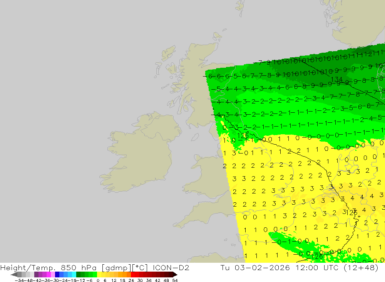Image resolution: width=385 pixels, height=282 pixels.
Task: Click the 24 label on the temperature scale
Action: [131, 280]
